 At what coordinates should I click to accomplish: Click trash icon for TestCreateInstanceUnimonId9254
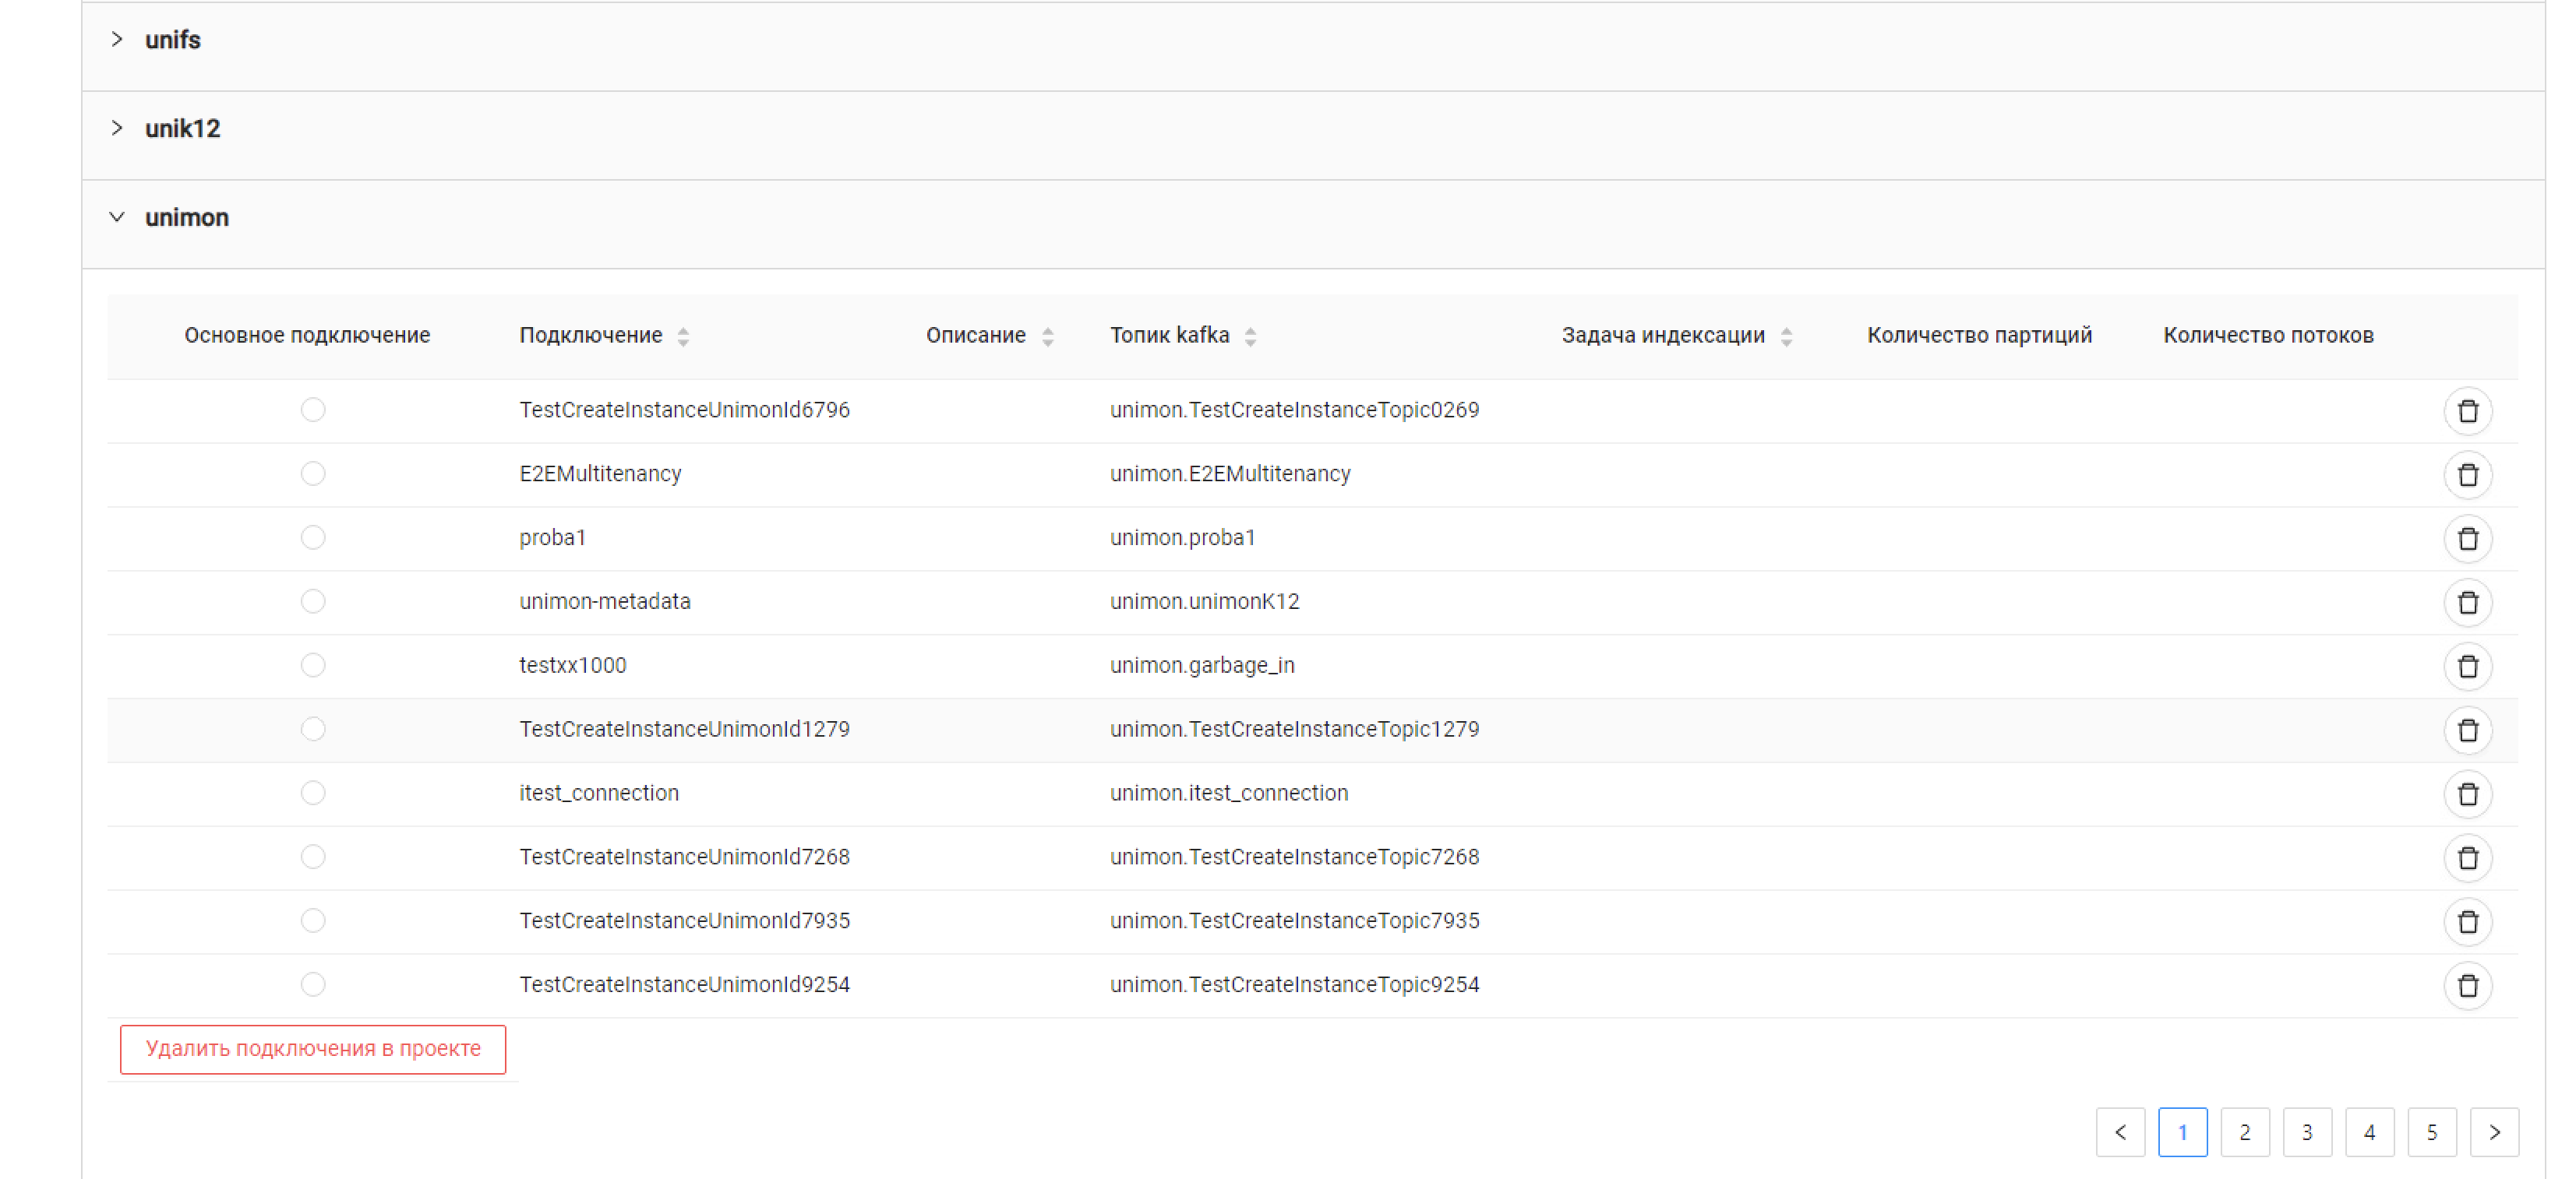pyautogui.click(x=2467, y=986)
